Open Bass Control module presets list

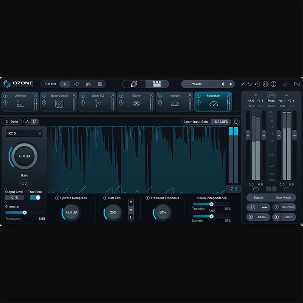click(44, 108)
